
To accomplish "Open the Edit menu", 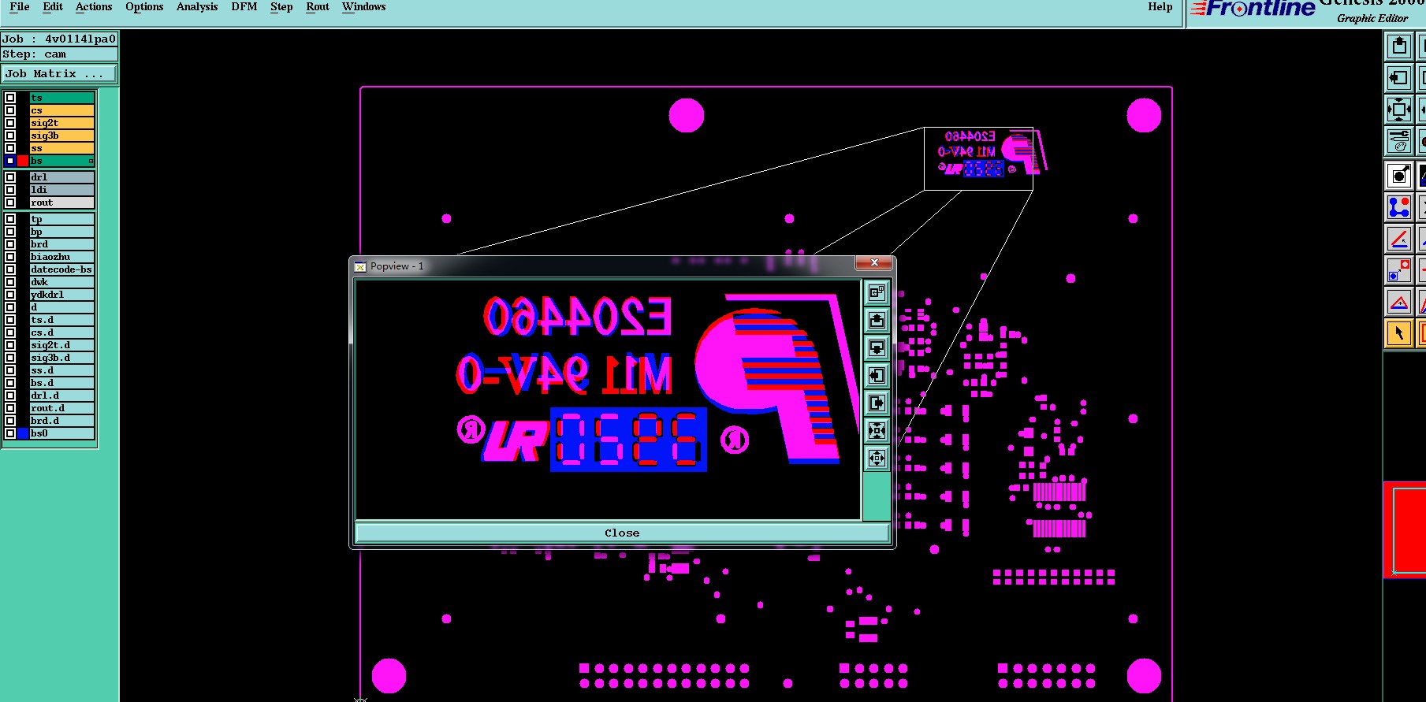I will [53, 7].
